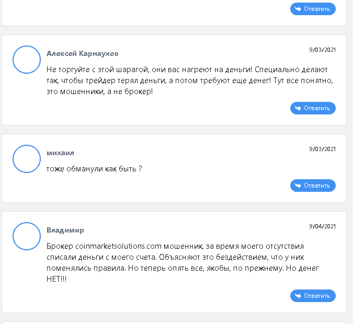Click михаил's profile avatar circle
Image resolution: width=353 pixels, height=324 pixels.
tap(27, 159)
